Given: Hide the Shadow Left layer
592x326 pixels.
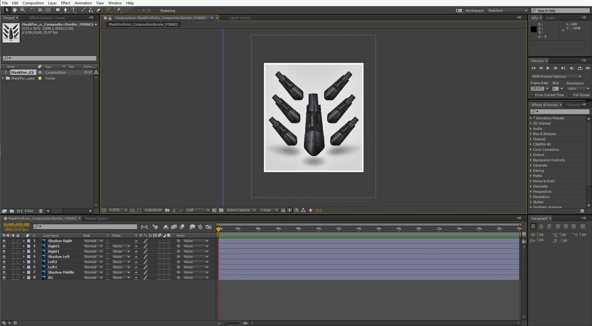Looking at the screenshot, I should (x=4, y=257).
